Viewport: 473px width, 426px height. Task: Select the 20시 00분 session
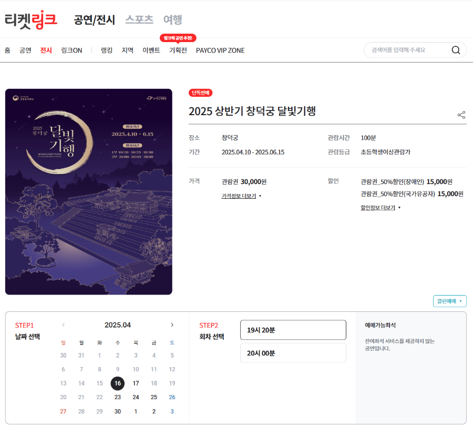[293, 353]
